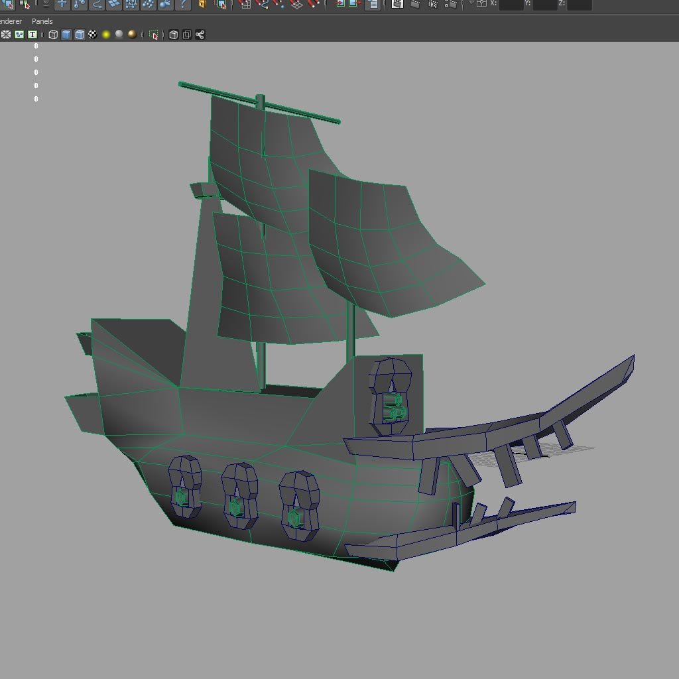Screen dimensions: 679x679
Task: Render the current frame
Action: point(414,5)
